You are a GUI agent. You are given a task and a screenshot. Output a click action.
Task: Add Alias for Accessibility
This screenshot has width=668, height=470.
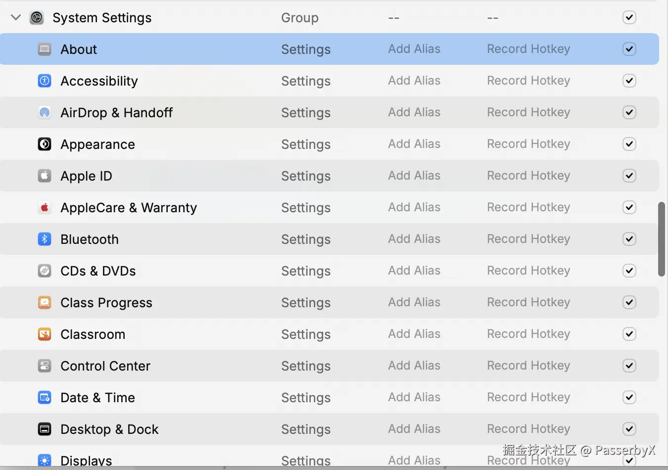point(414,81)
